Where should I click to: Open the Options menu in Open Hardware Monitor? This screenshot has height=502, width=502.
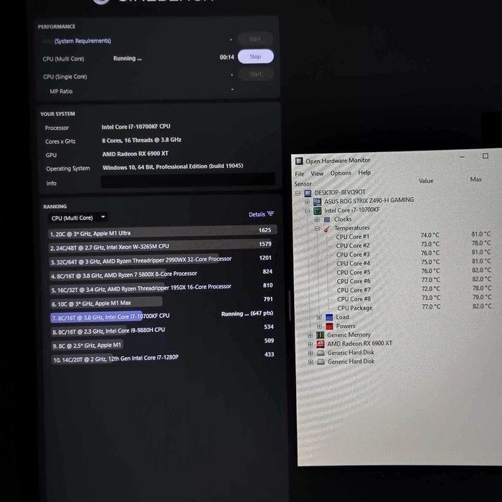[341, 173]
